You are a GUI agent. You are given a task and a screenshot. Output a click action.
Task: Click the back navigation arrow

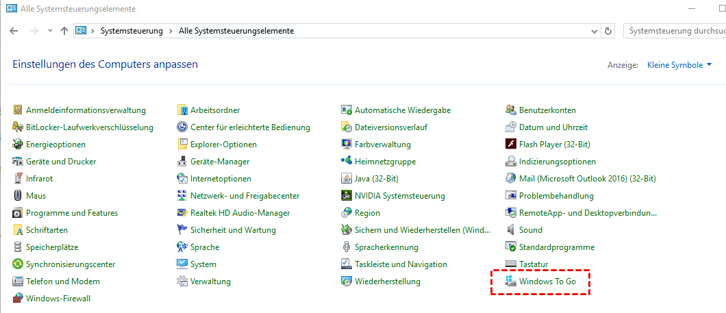click(14, 31)
